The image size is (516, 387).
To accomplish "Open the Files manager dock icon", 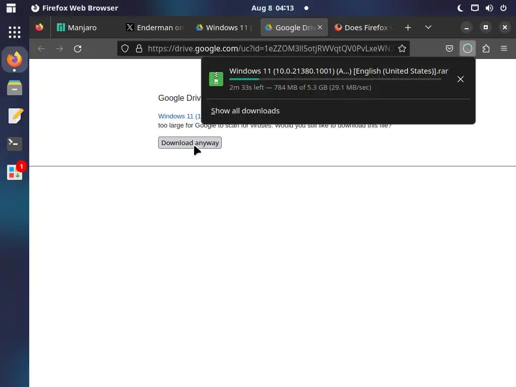I will coord(15,88).
